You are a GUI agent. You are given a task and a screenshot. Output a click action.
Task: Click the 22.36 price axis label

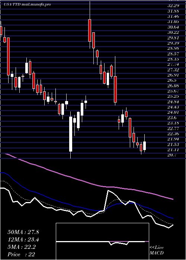[173, 134]
